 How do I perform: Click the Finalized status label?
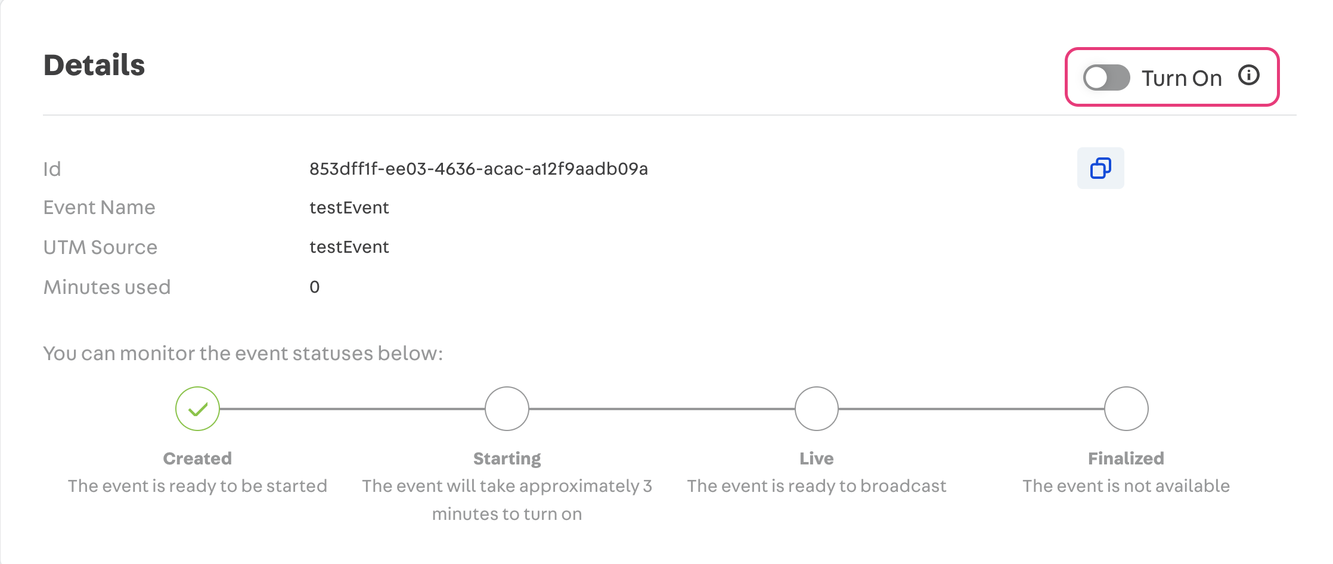1126,458
